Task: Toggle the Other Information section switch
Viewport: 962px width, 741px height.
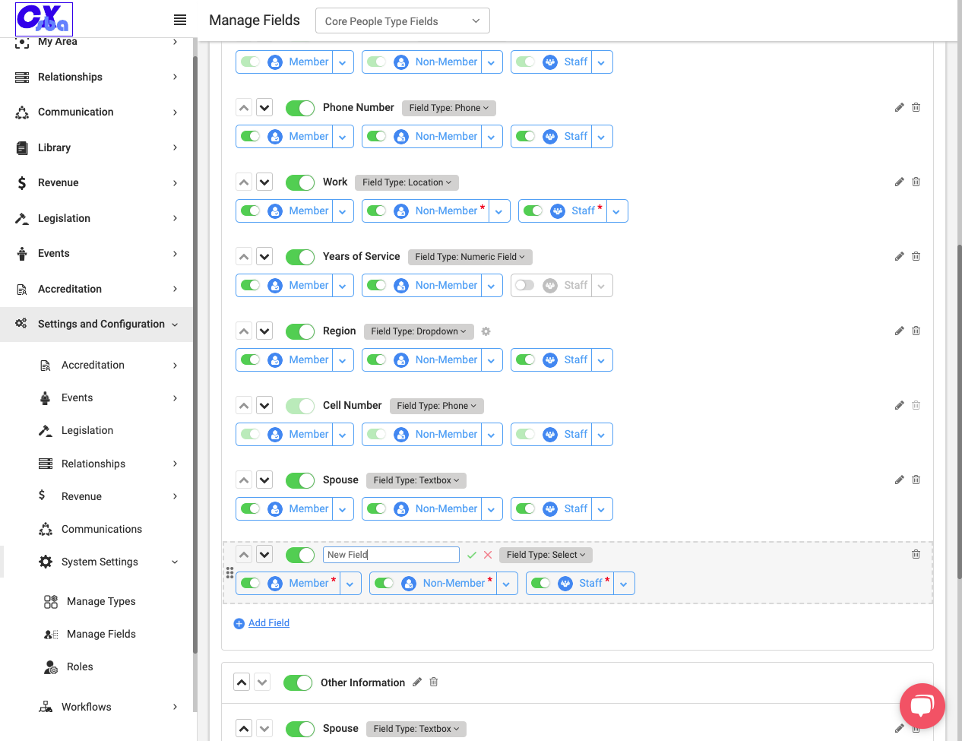Action: click(x=298, y=682)
